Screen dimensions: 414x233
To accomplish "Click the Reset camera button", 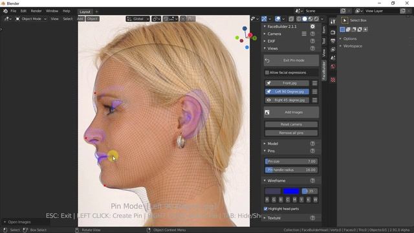I will (x=291, y=124).
